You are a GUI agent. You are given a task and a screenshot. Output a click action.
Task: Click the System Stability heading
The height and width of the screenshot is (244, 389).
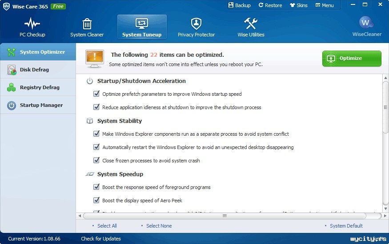coord(120,121)
